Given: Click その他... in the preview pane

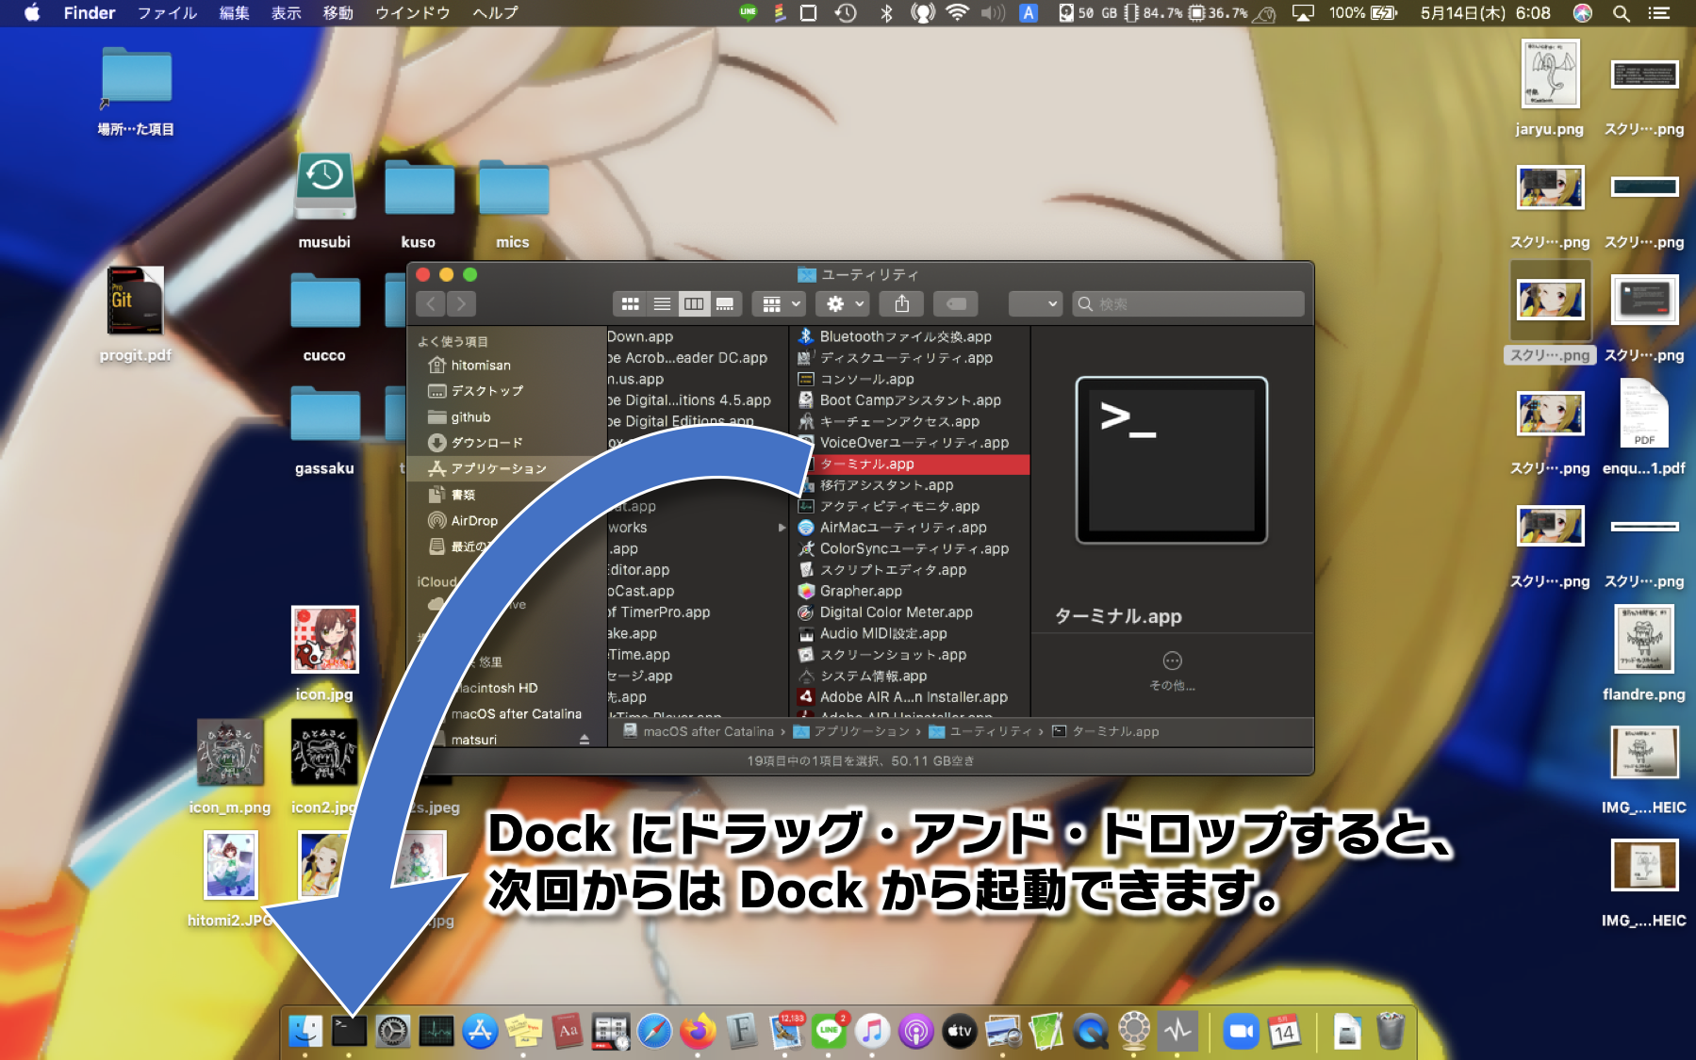Looking at the screenshot, I should [x=1172, y=671].
